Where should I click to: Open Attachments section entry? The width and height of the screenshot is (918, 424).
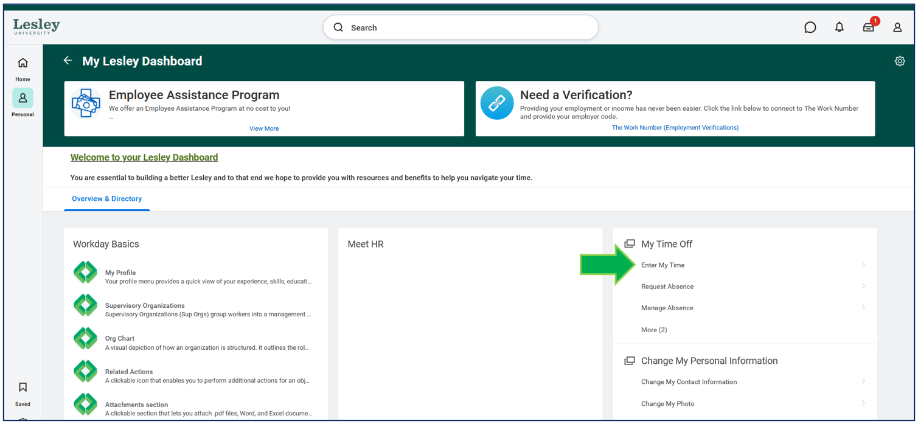[x=136, y=405]
